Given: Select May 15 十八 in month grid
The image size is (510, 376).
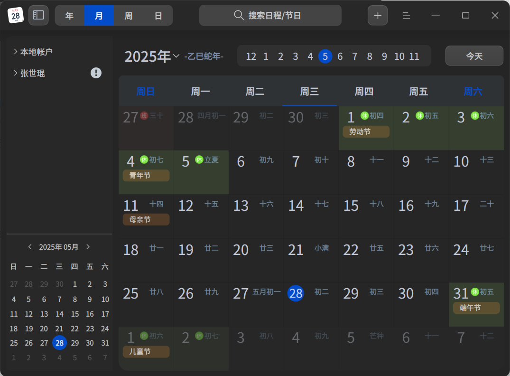Looking at the screenshot, I should [366, 216].
